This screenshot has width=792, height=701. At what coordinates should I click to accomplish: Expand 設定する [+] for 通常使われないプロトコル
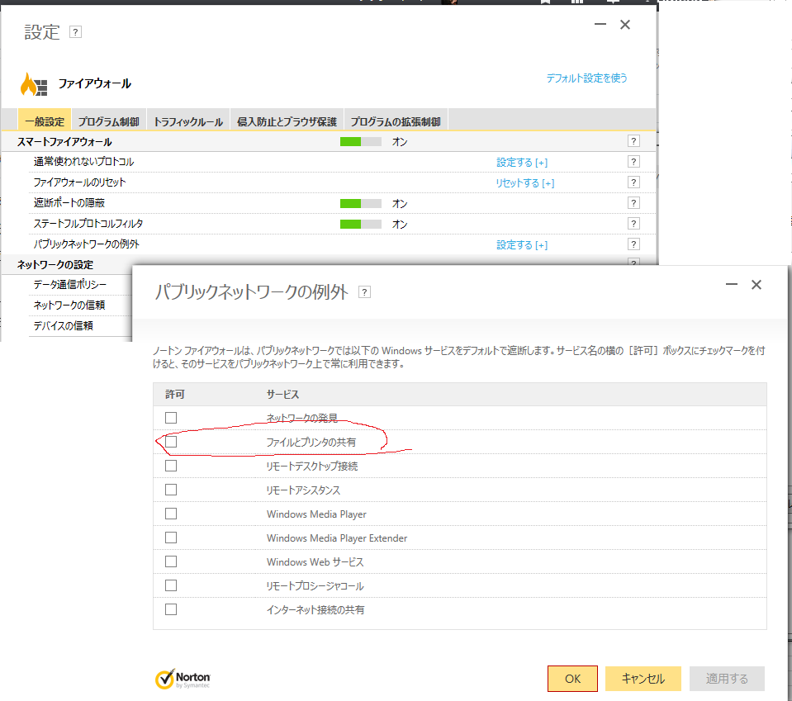[522, 162]
